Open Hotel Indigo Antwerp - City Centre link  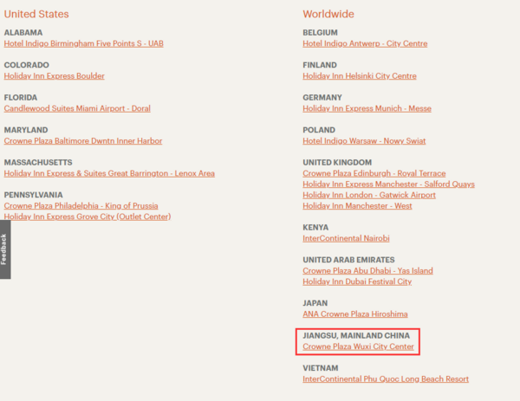365,43
